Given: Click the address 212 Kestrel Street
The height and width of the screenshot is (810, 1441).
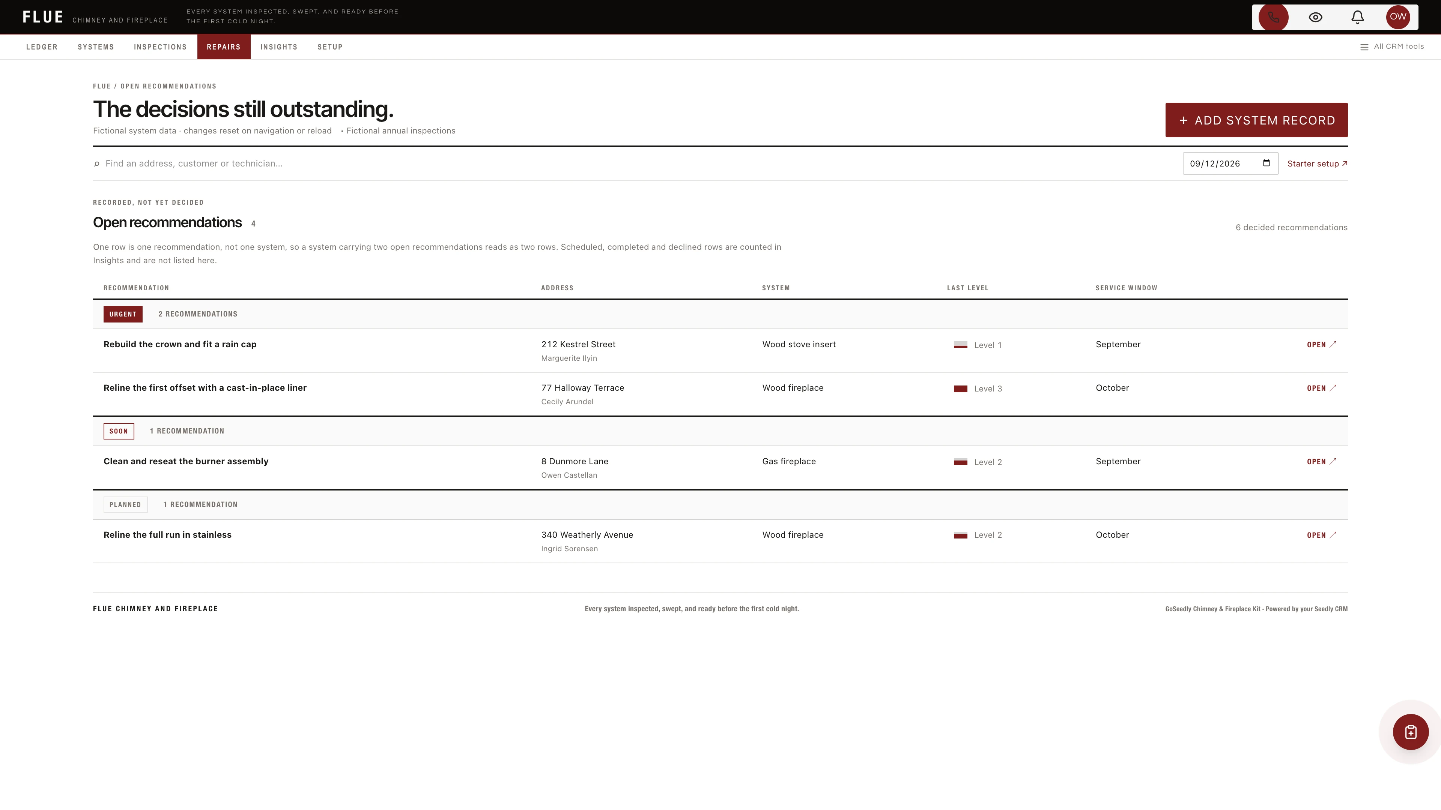Looking at the screenshot, I should [578, 344].
